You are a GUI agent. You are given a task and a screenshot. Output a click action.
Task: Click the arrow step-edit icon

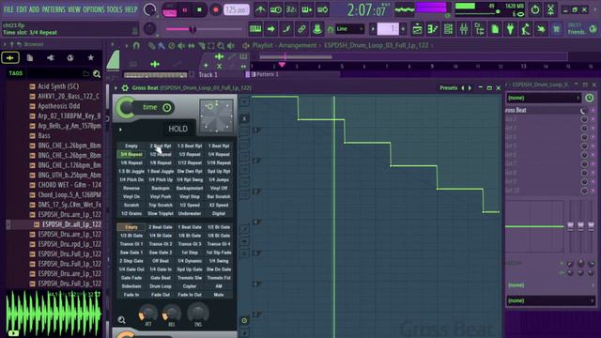coord(270,29)
